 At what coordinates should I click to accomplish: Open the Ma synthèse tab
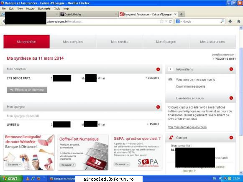coord(26,42)
